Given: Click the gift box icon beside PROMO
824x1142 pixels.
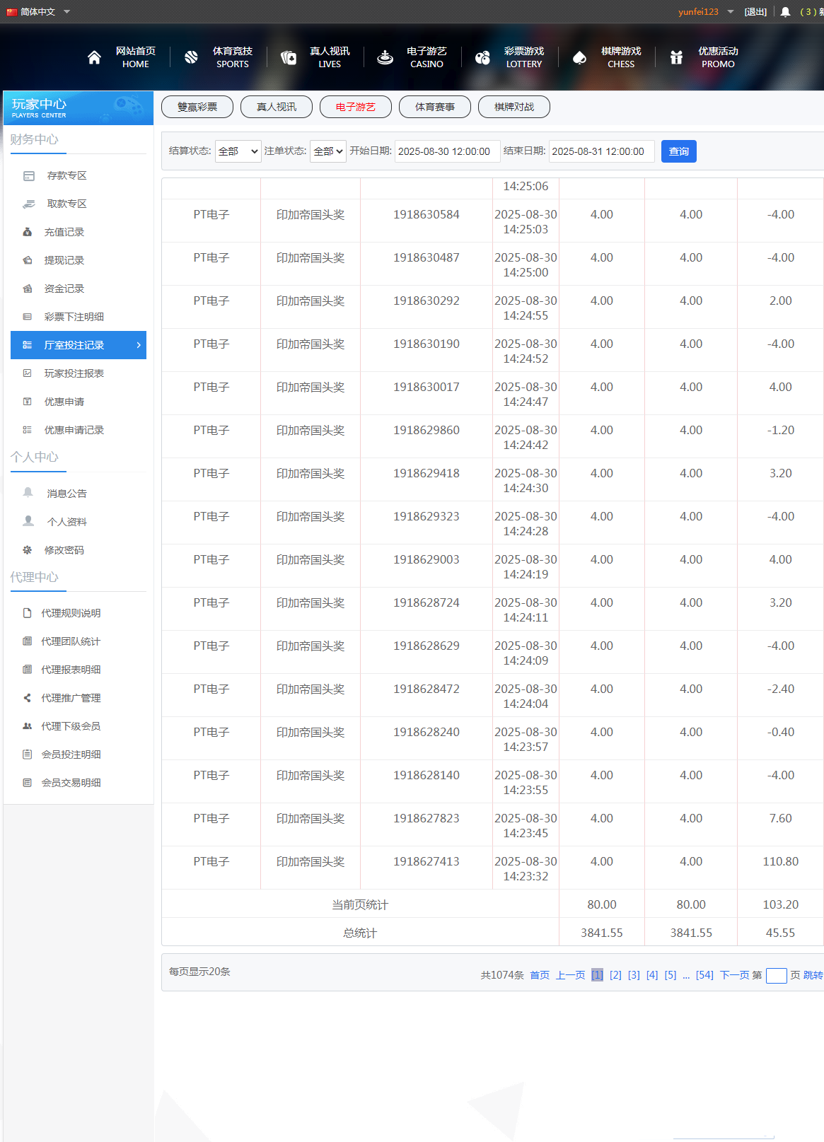Looking at the screenshot, I should click(x=676, y=57).
